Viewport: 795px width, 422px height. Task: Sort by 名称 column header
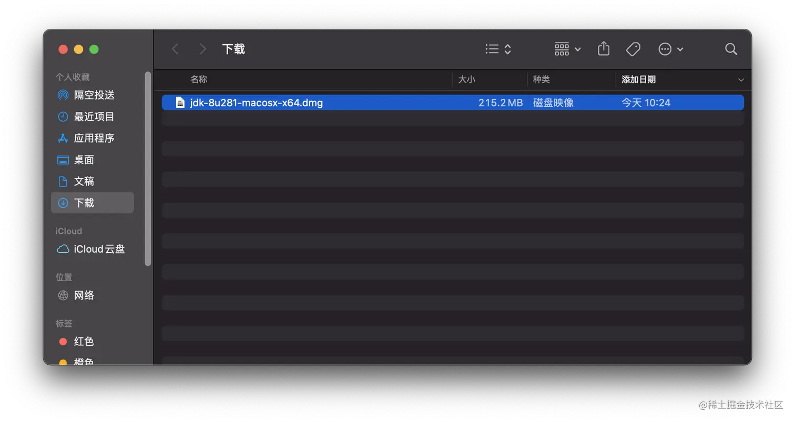pyautogui.click(x=199, y=80)
